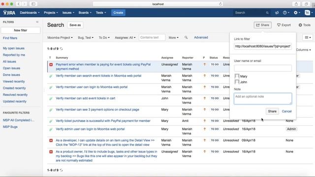Click the JIRA logo
Viewport: 315px width, 177px height.
9,13
